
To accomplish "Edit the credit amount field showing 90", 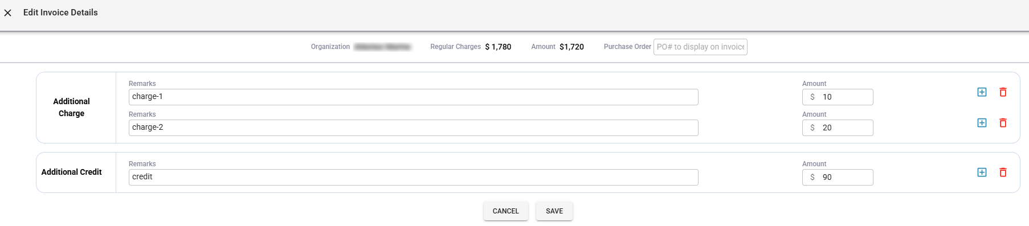I will coord(838,177).
